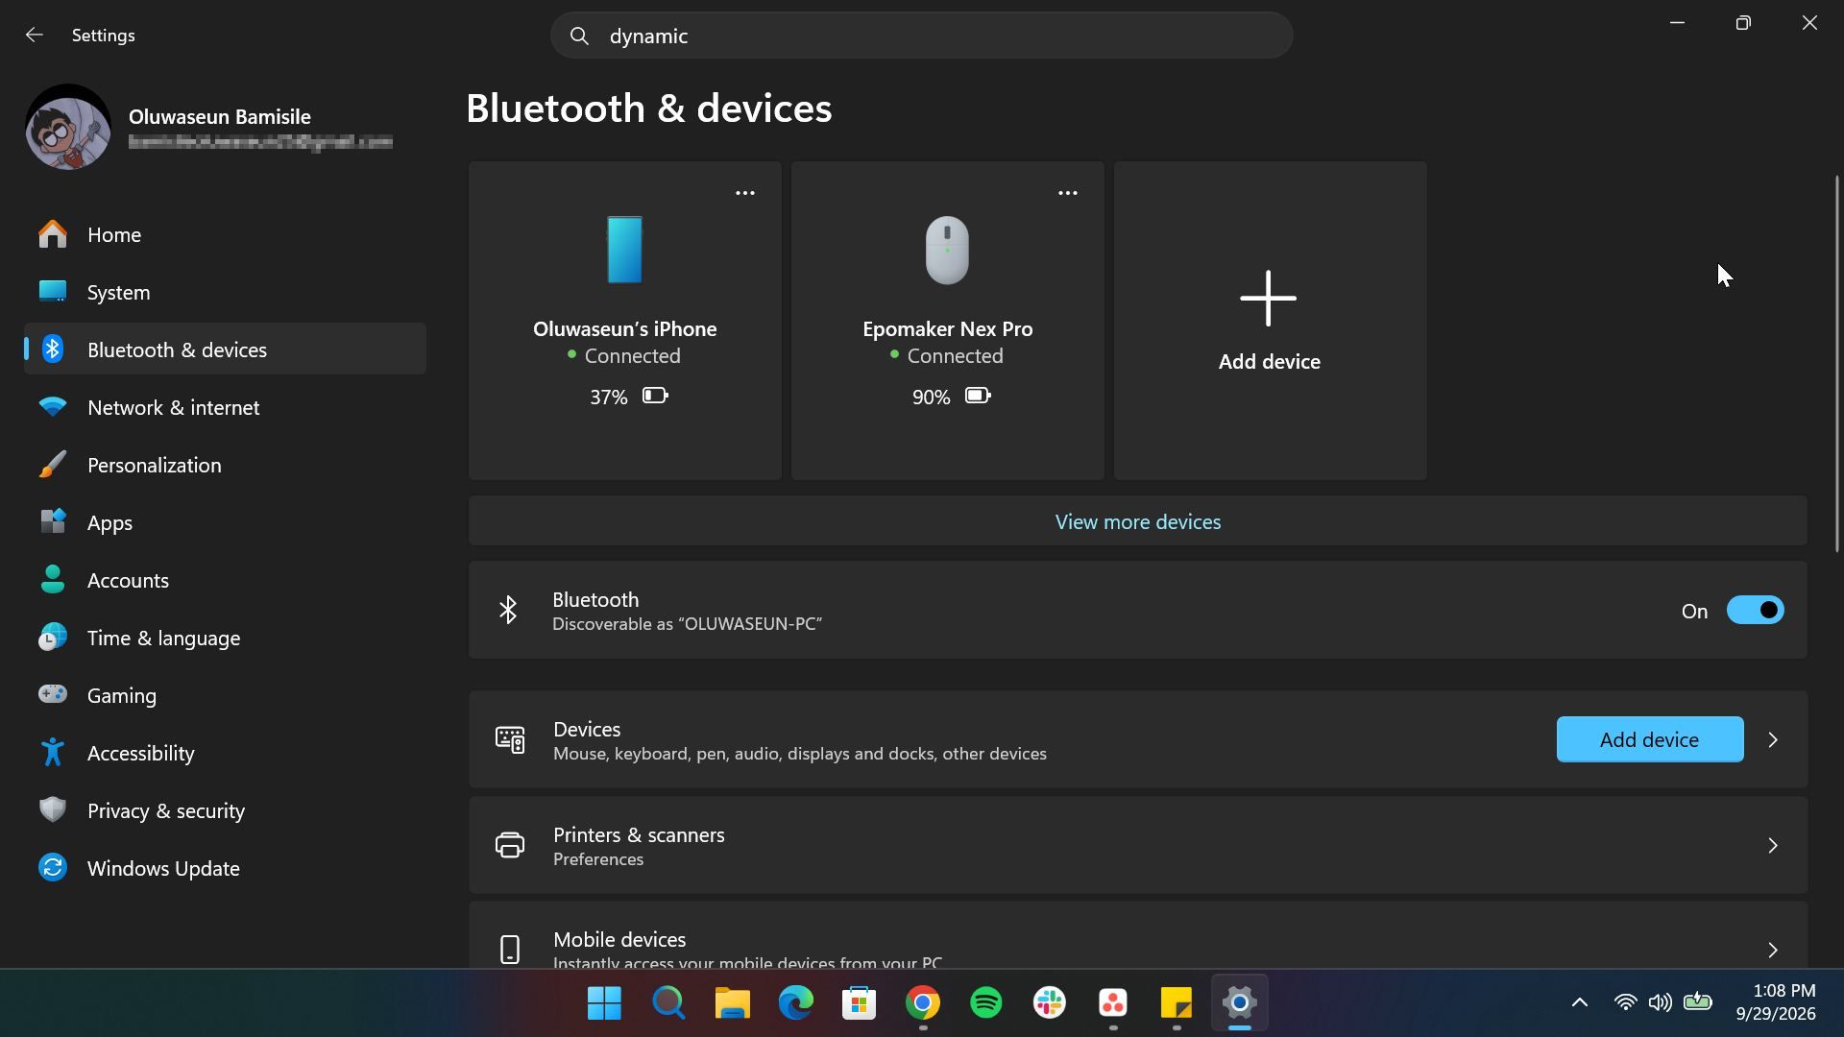Launch Spotify from the taskbar
Image resolution: width=1844 pixels, height=1037 pixels.
[986, 1003]
